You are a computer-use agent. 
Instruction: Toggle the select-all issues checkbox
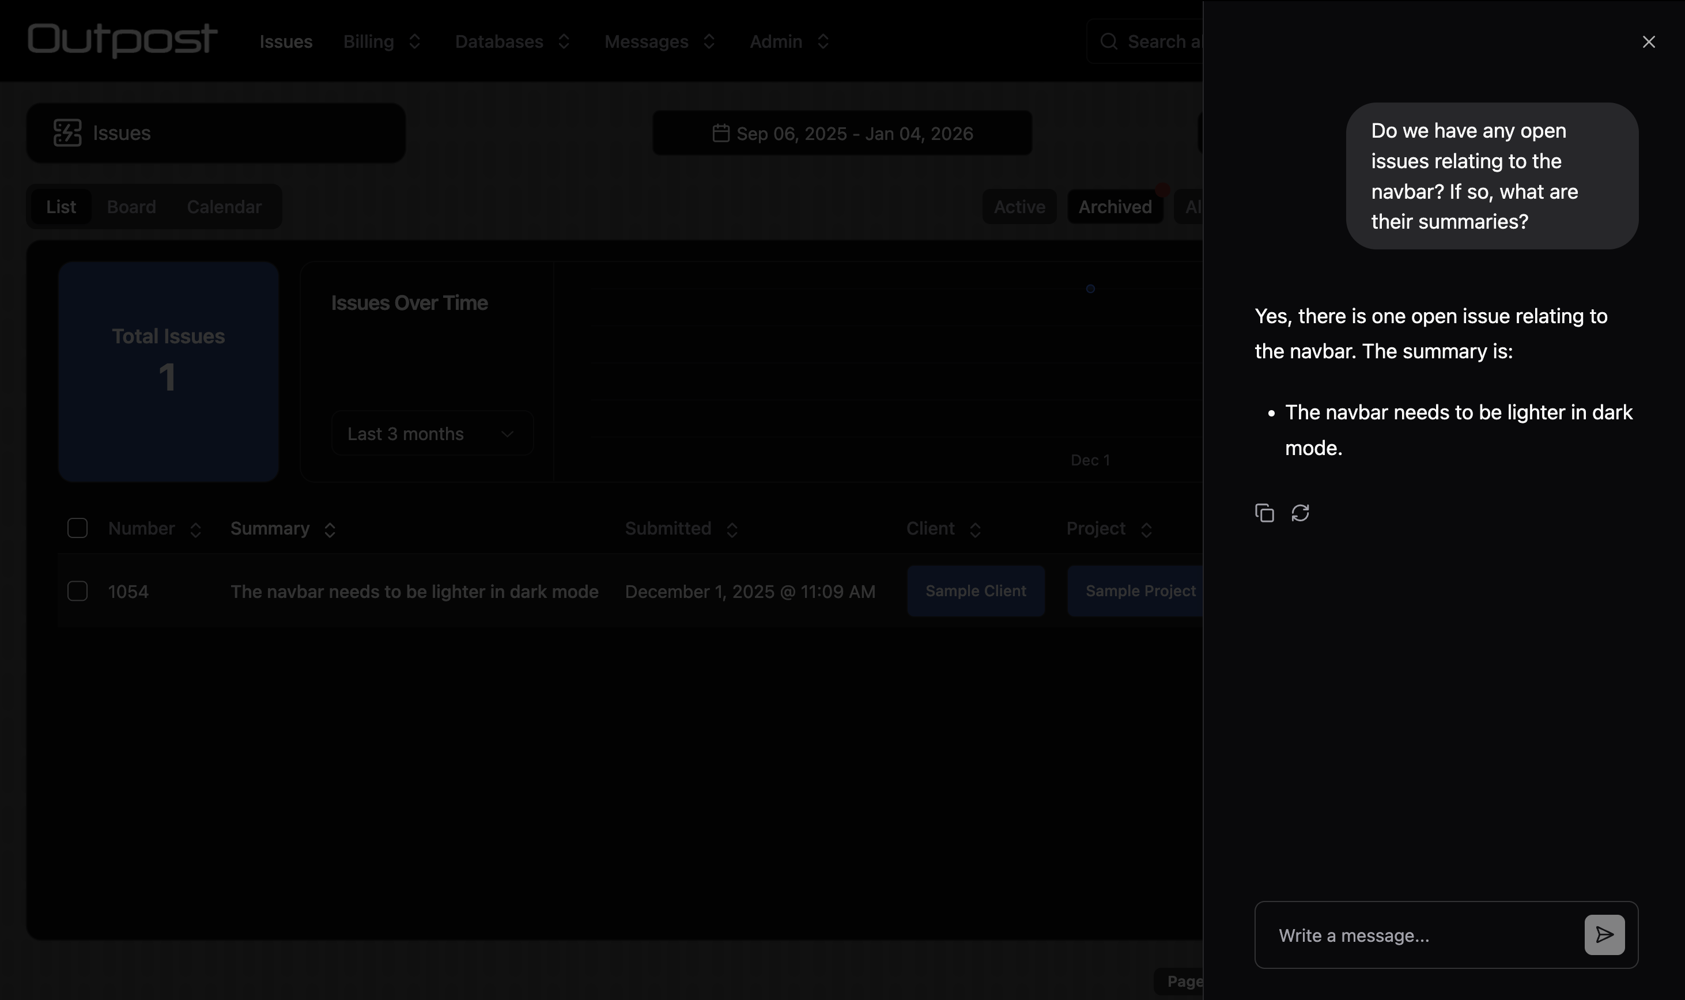pos(78,528)
